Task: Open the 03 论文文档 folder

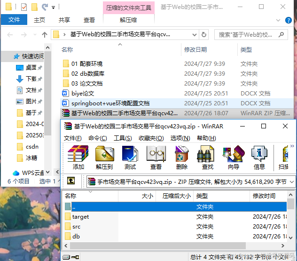Action: tap(87, 83)
